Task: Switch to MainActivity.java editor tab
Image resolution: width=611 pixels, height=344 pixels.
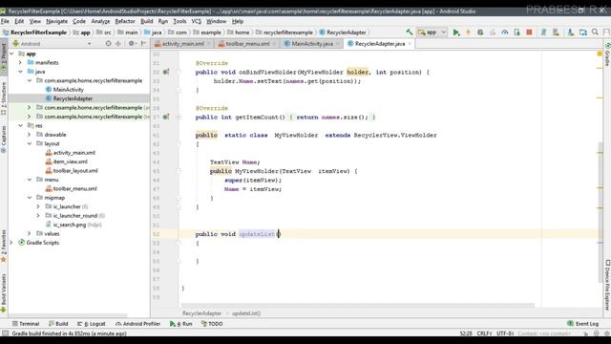Action: point(312,44)
